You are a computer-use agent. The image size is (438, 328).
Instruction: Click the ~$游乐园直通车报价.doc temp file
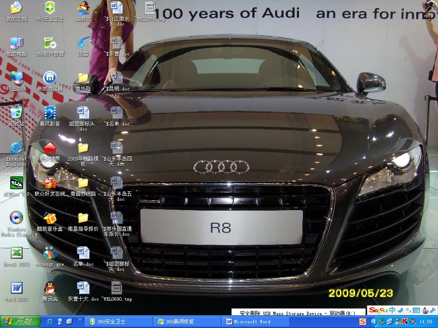[x=116, y=224]
